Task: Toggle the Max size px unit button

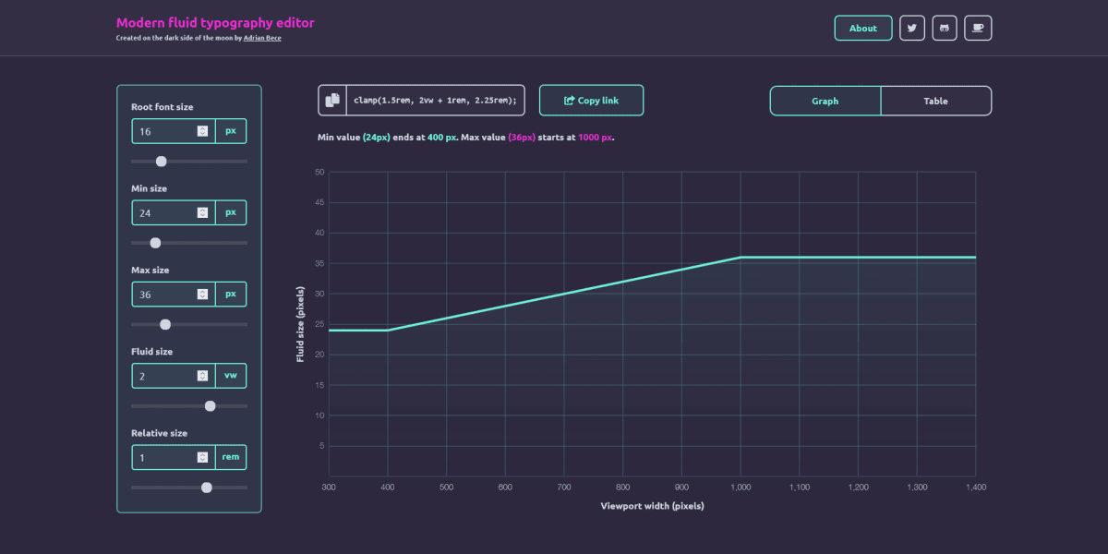Action: point(231,295)
